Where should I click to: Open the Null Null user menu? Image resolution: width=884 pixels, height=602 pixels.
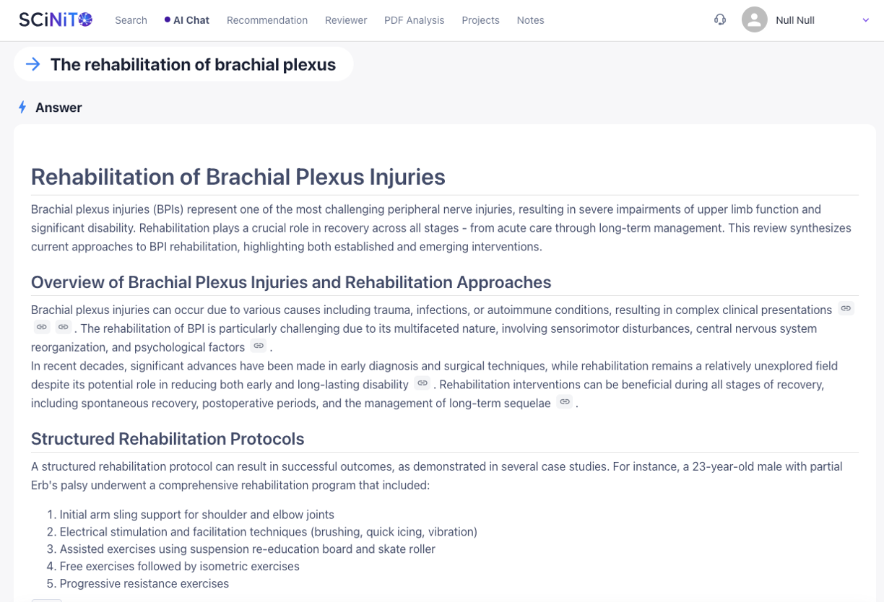[x=794, y=20]
